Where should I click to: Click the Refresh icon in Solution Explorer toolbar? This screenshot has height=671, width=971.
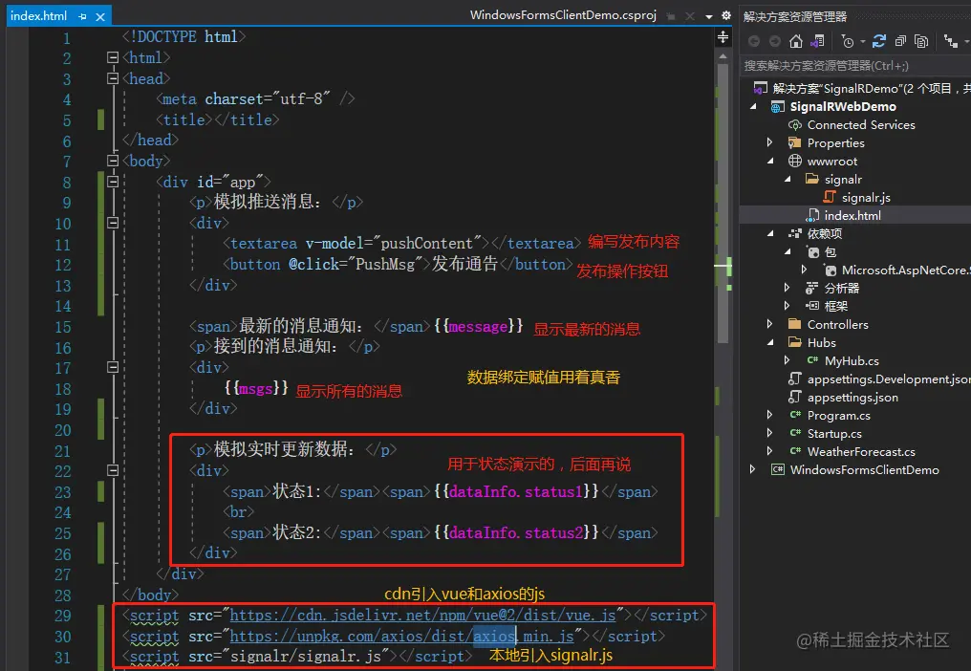pyautogui.click(x=880, y=42)
